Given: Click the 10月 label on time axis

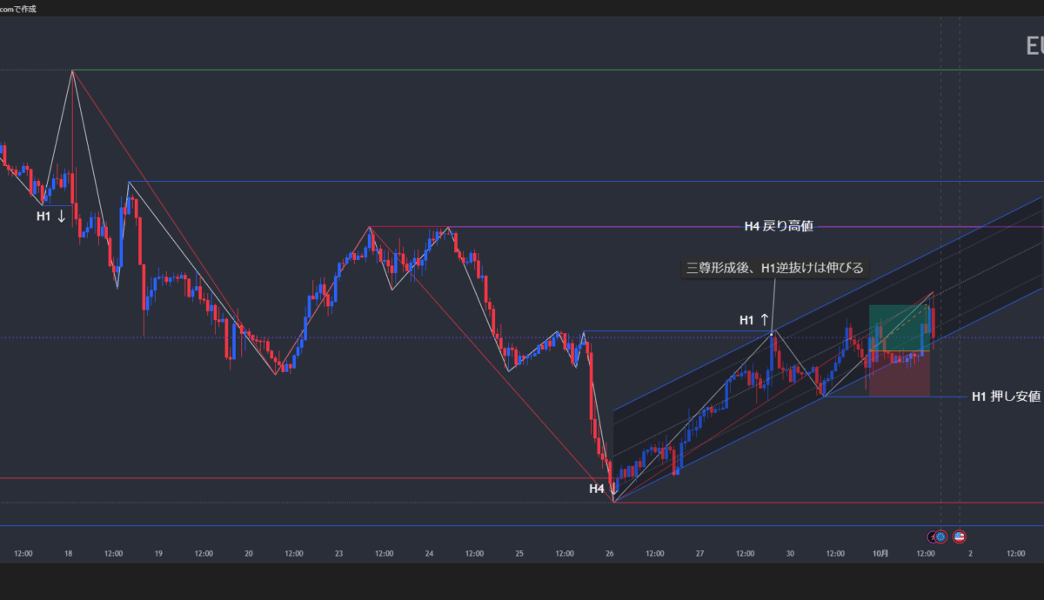Looking at the screenshot, I should pyautogui.click(x=880, y=553).
